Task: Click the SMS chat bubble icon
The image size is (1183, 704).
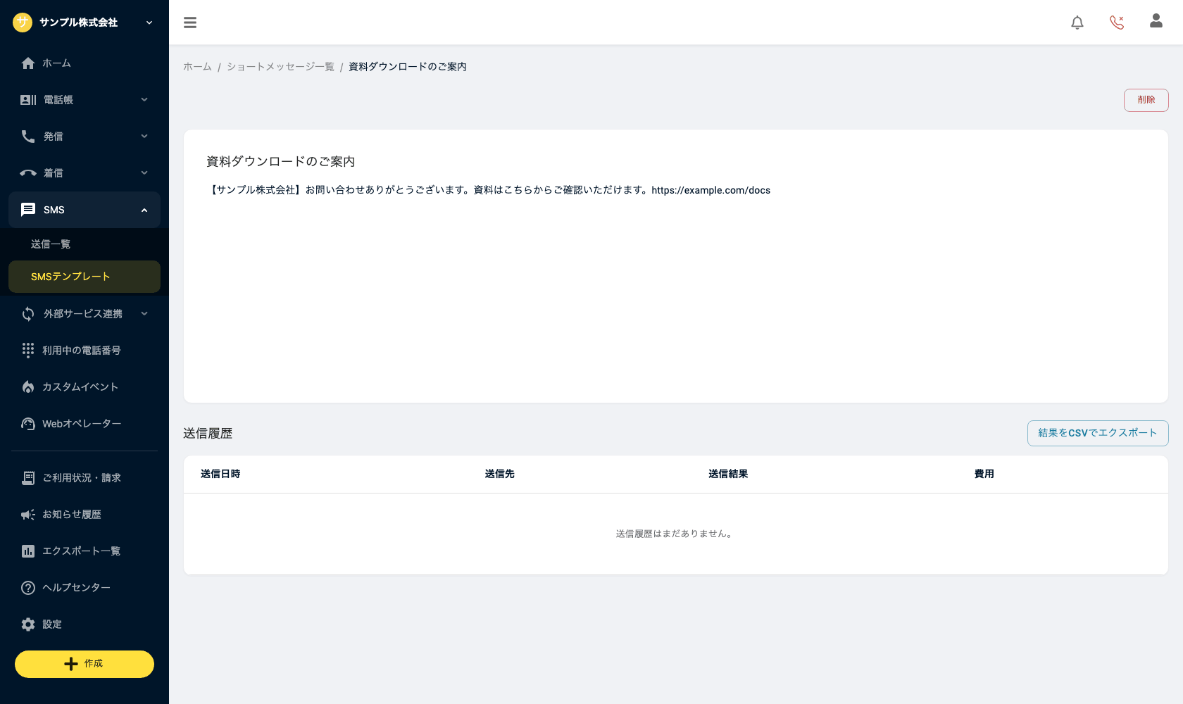Action: click(x=28, y=210)
